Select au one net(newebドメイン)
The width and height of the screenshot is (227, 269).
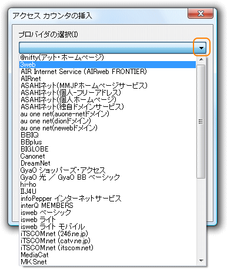[108, 128]
